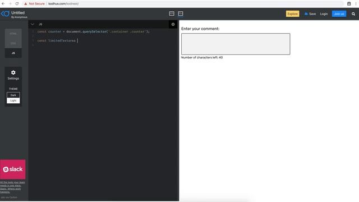Open JS panel gear settings icon
359x202 pixels.
(173, 24)
